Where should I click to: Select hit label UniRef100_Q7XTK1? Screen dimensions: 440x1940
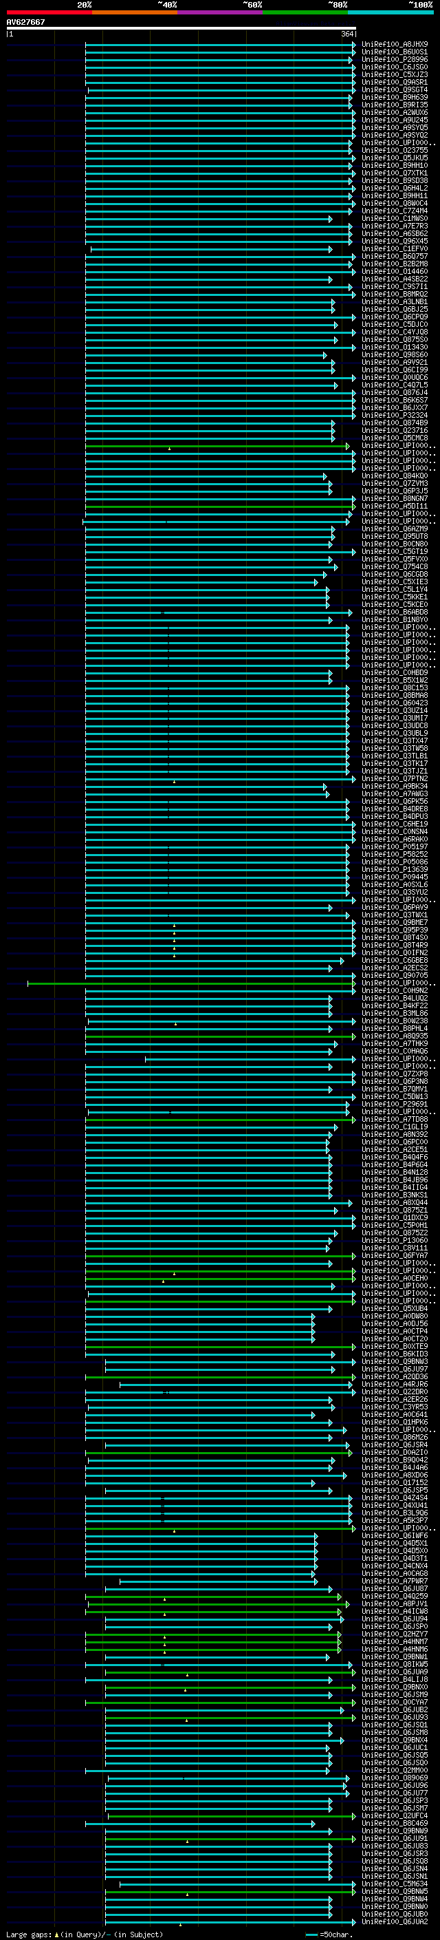coord(395,173)
